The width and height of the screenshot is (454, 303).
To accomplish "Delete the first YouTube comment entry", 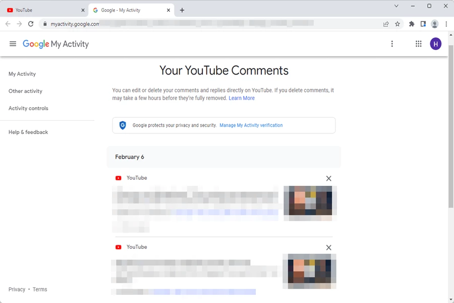I will click(x=328, y=178).
